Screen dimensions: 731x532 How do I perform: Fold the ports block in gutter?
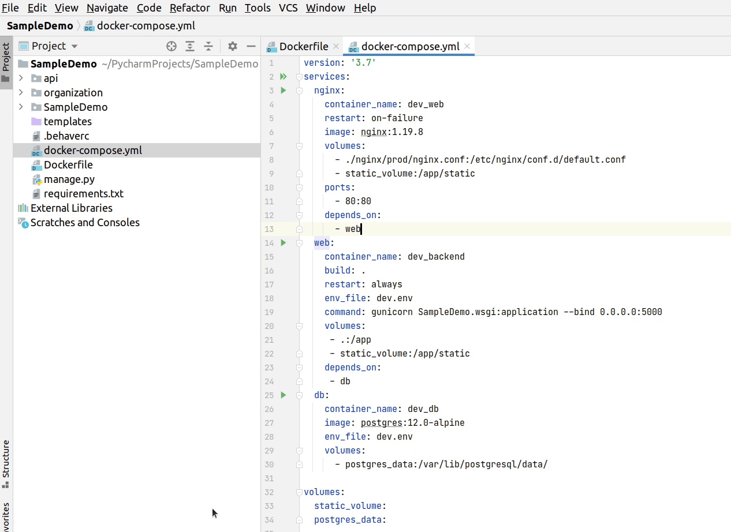tap(299, 188)
